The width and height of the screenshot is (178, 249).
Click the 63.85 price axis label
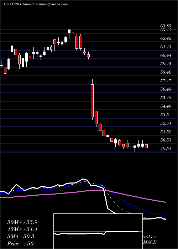point(166,26)
